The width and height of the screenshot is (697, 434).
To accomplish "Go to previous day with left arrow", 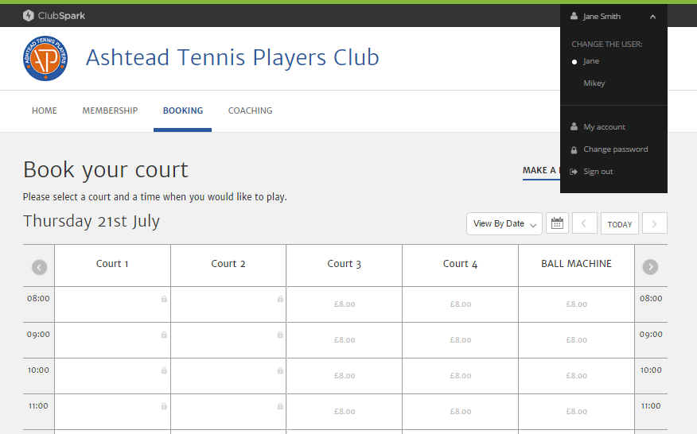I will tap(585, 224).
